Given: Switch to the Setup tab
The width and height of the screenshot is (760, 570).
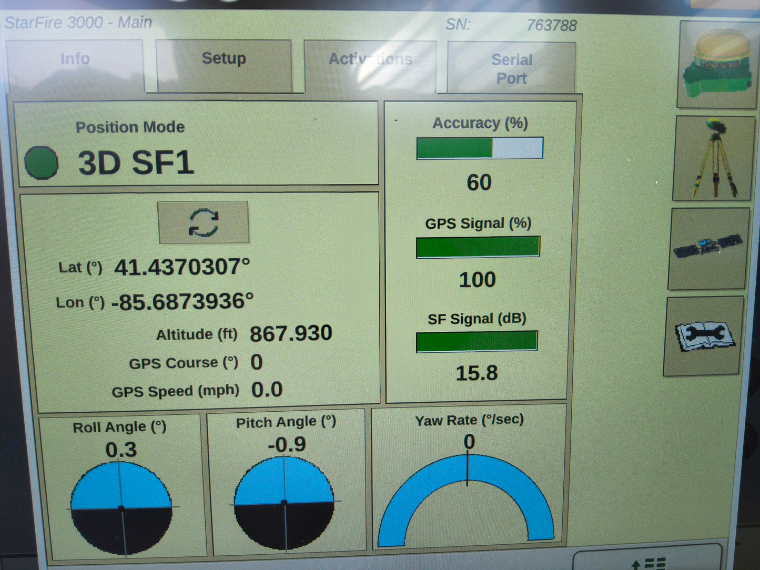Looking at the screenshot, I should (224, 66).
